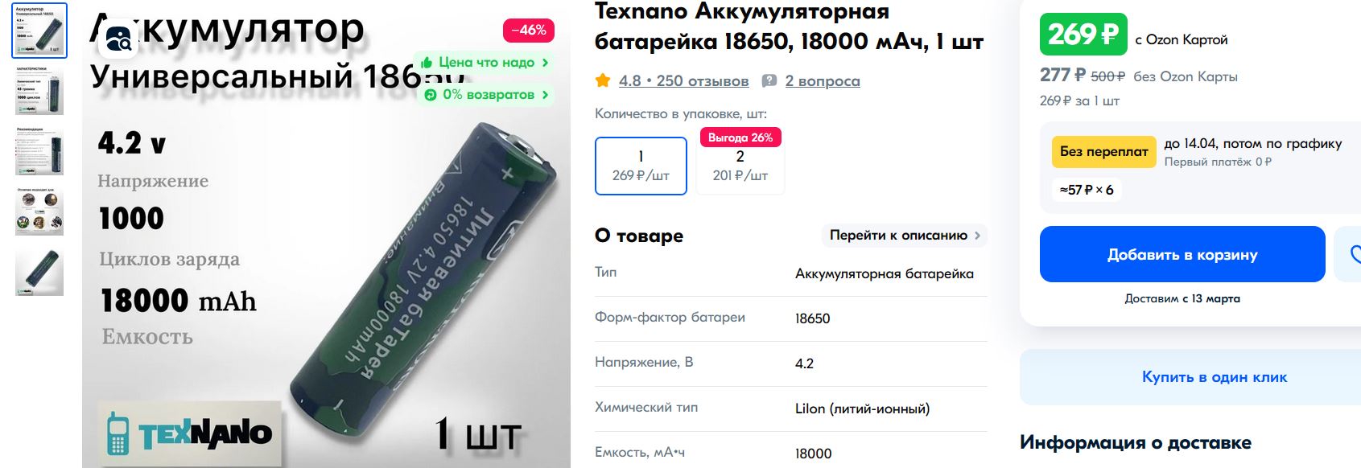Select the last battery thumbnail
The image size is (1361, 468).
(39, 272)
